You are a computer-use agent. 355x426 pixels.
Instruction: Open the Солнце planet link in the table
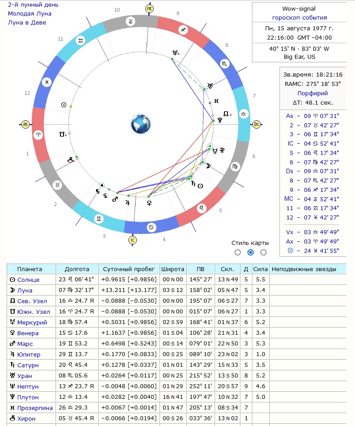[28, 280]
